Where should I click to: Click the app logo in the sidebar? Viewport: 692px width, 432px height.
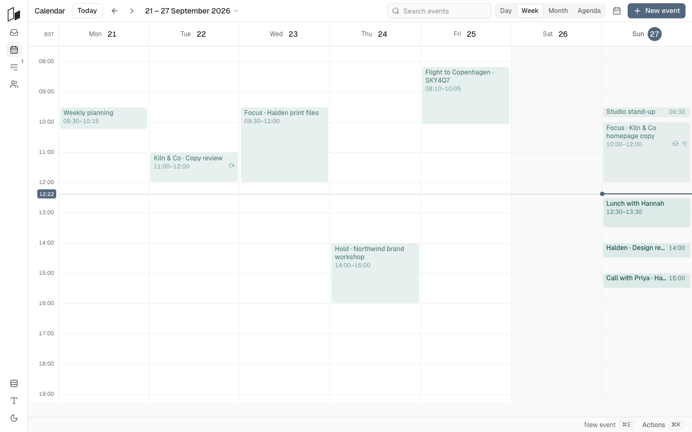click(14, 13)
